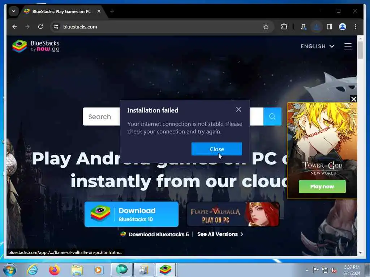The height and width of the screenshot is (277, 370).
Task: Open a new browser tab
Action: coord(112,11)
